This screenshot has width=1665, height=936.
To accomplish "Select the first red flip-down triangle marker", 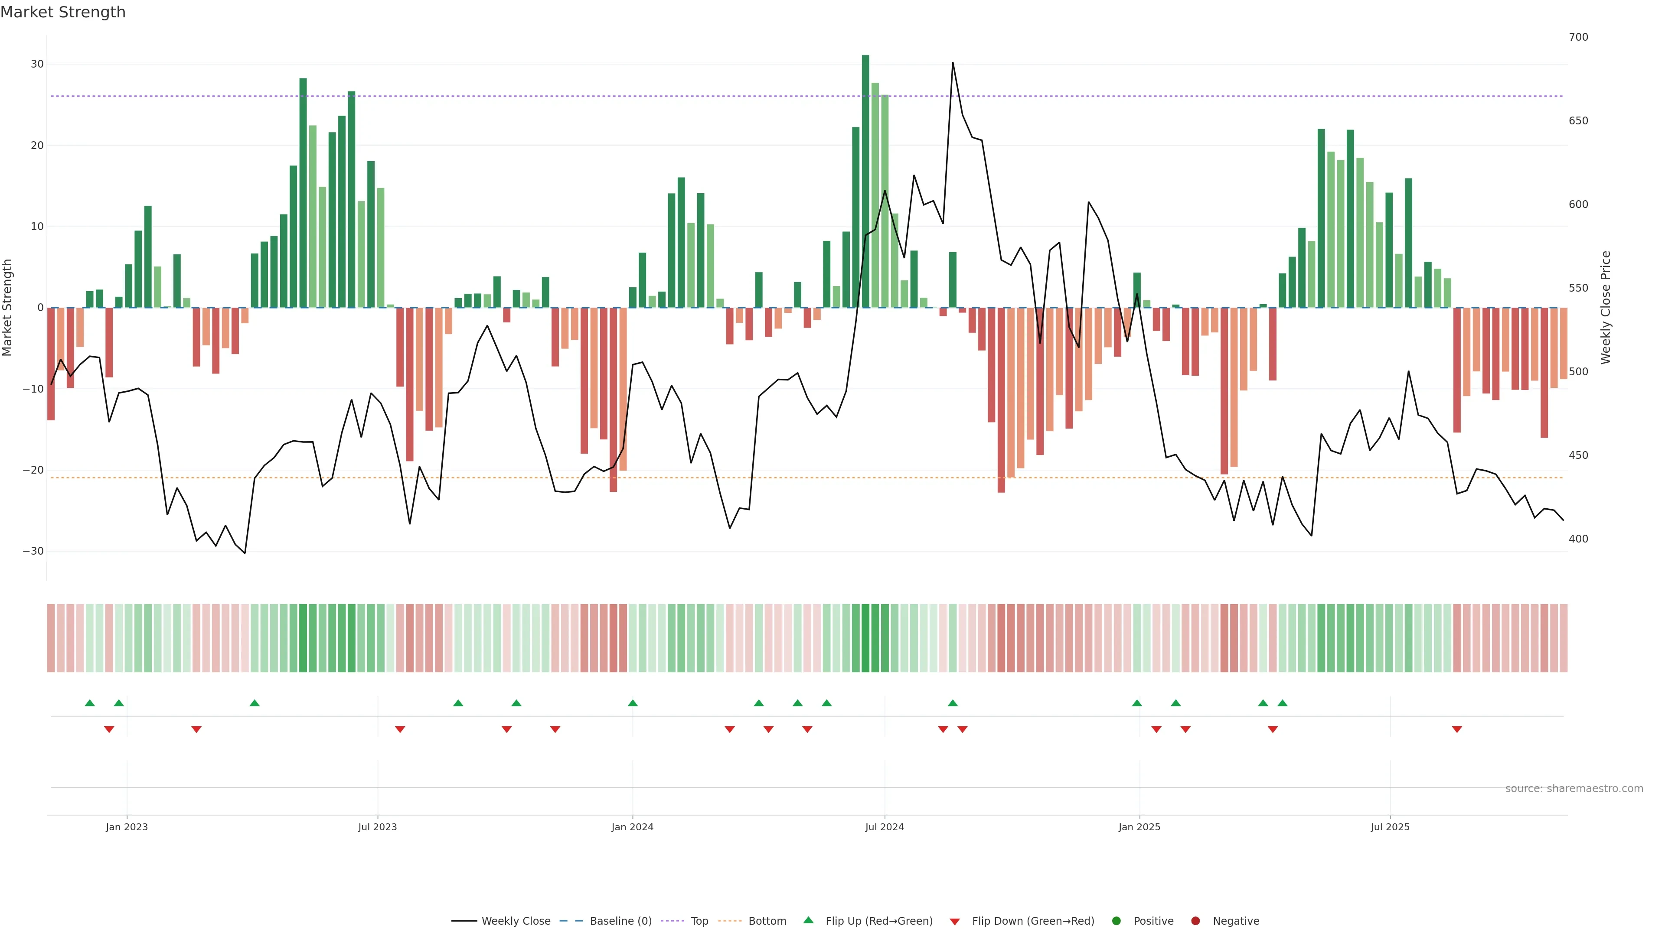I will (x=109, y=729).
